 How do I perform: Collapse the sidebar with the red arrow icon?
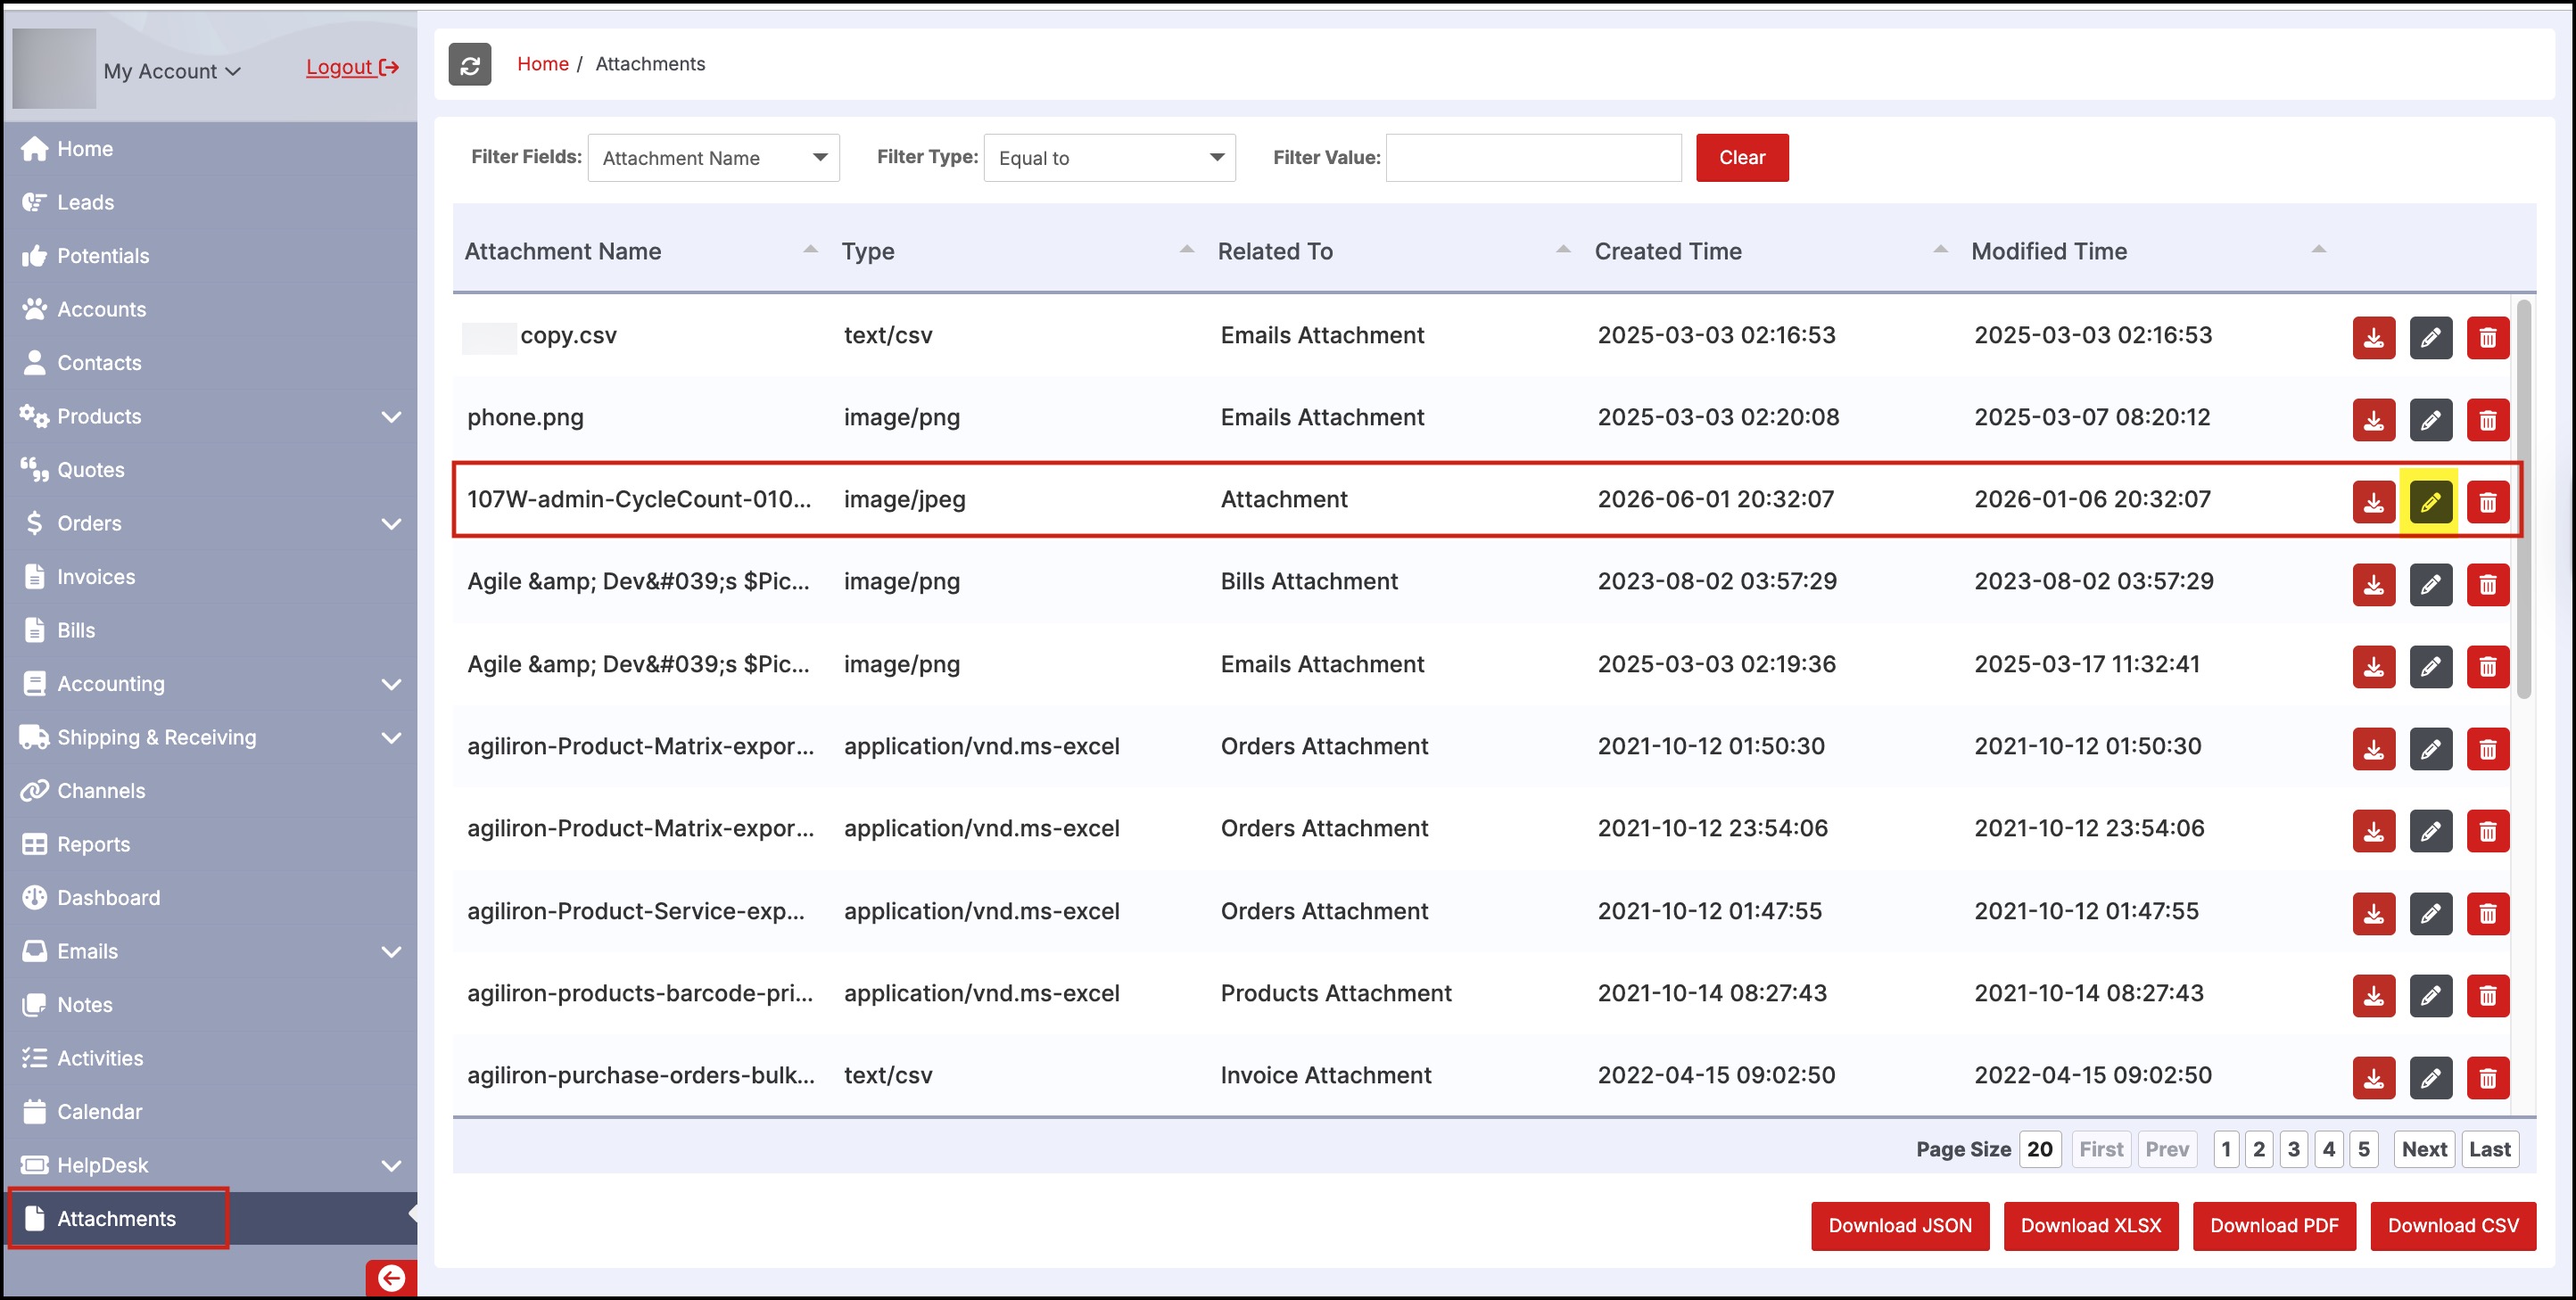point(391,1277)
